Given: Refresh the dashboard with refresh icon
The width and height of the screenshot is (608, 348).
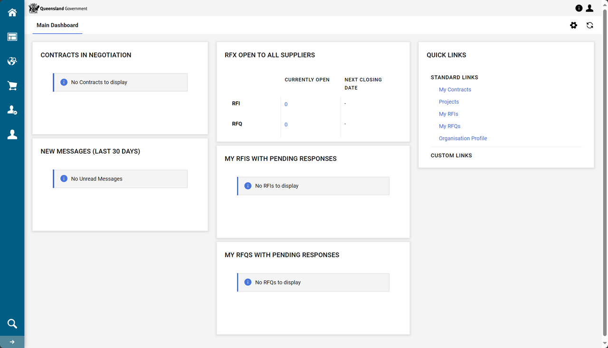Looking at the screenshot, I should tap(590, 25).
